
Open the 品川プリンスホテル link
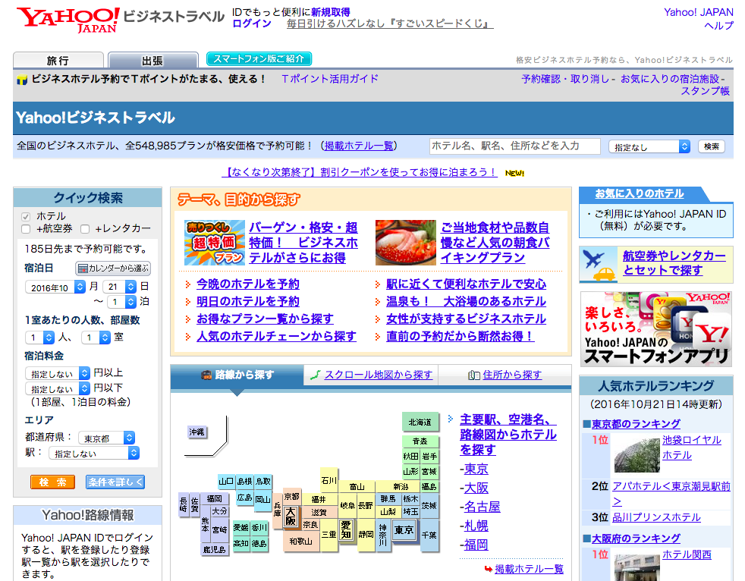click(x=656, y=517)
